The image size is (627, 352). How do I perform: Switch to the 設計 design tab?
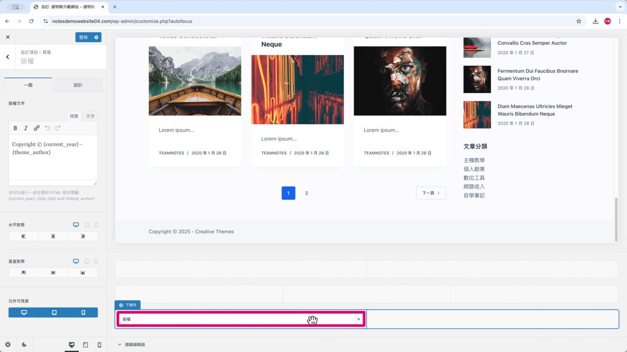pos(78,85)
